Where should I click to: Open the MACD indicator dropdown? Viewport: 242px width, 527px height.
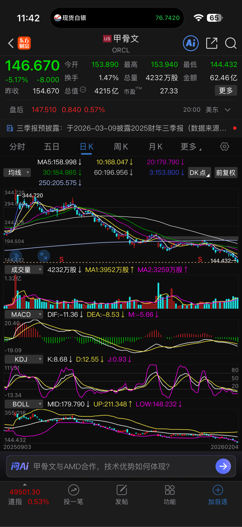tap(24, 314)
